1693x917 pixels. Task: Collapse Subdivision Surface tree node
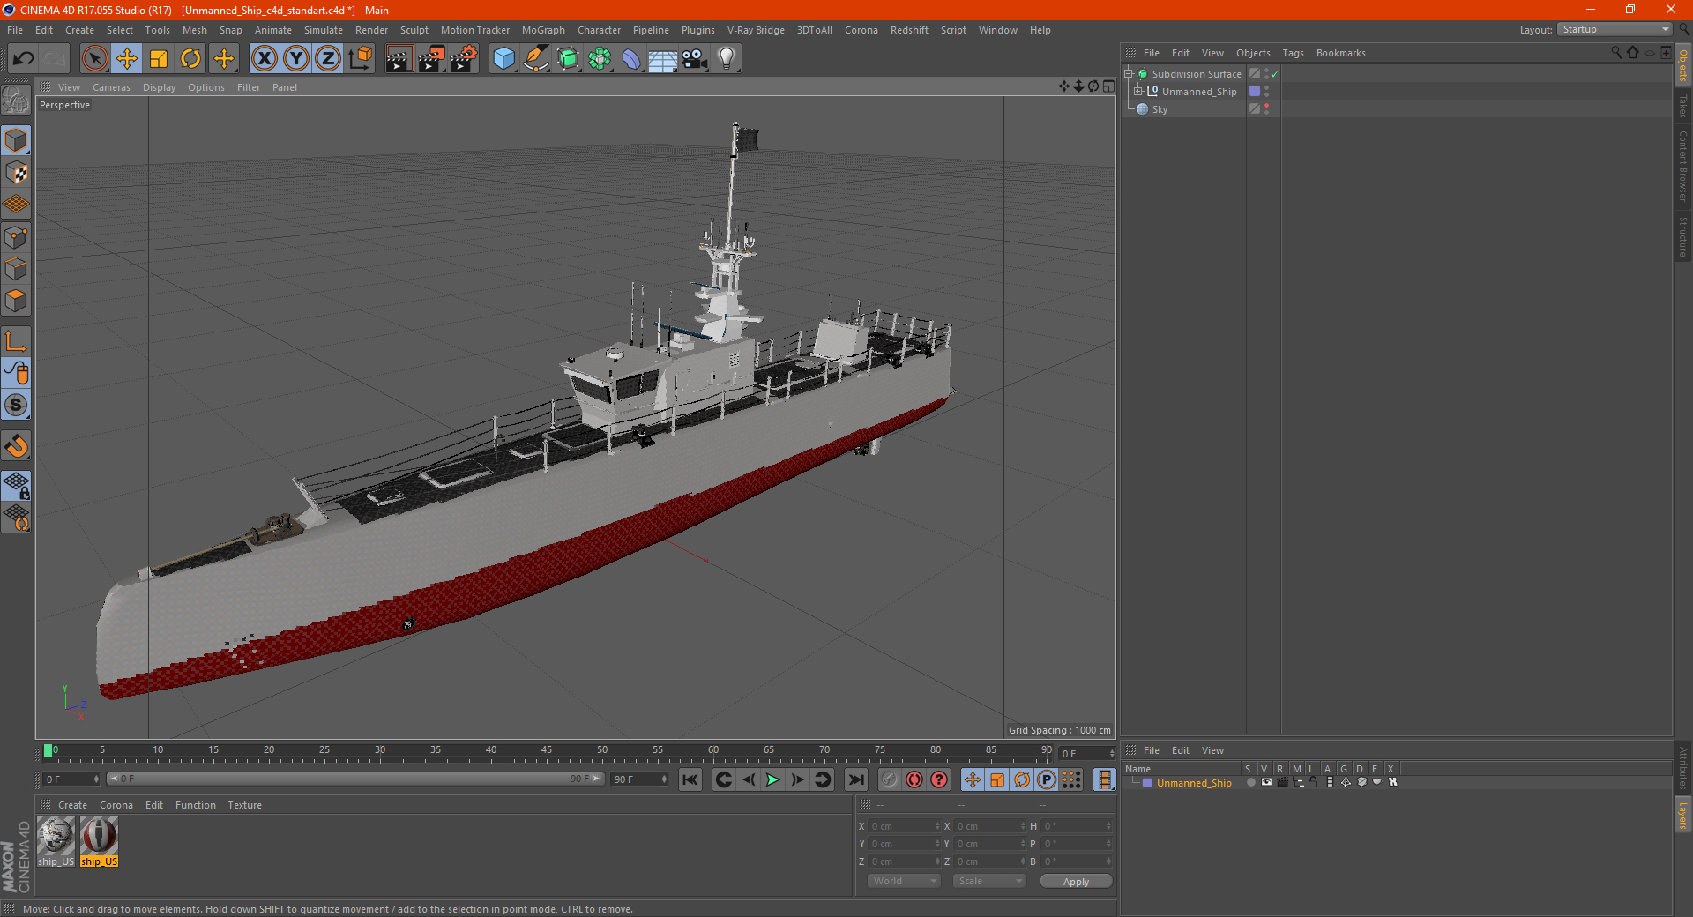[1128, 73]
